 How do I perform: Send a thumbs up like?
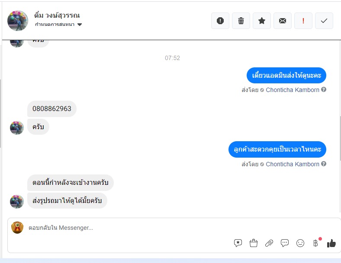coord(331,243)
